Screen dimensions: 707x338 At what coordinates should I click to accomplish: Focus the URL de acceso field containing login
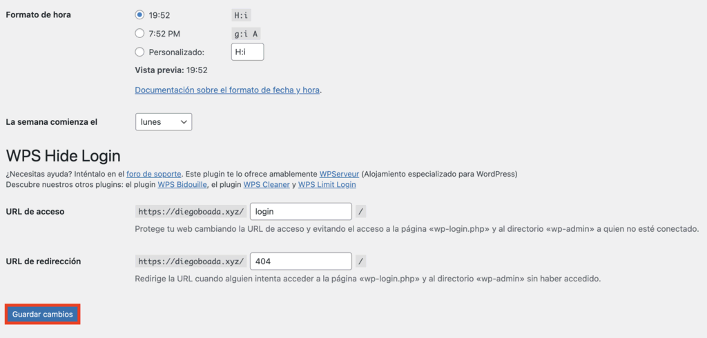(301, 212)
